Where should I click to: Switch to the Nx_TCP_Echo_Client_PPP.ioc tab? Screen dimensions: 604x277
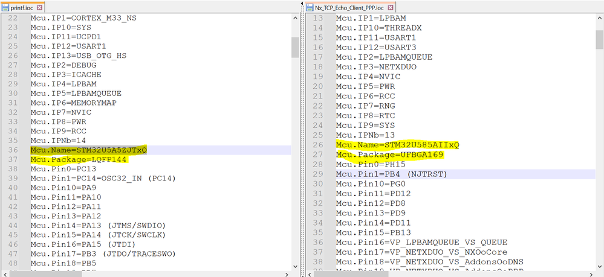350,7
